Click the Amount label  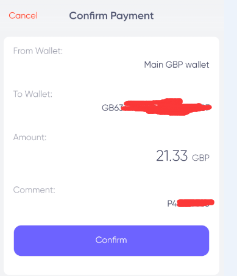click(x=30, y=137)
